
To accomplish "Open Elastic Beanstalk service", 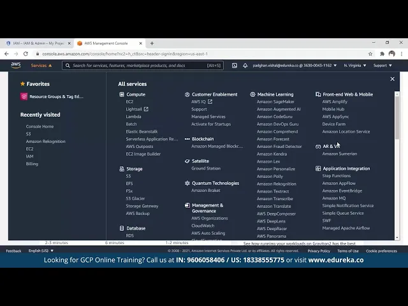I will (x=142, y=131).
